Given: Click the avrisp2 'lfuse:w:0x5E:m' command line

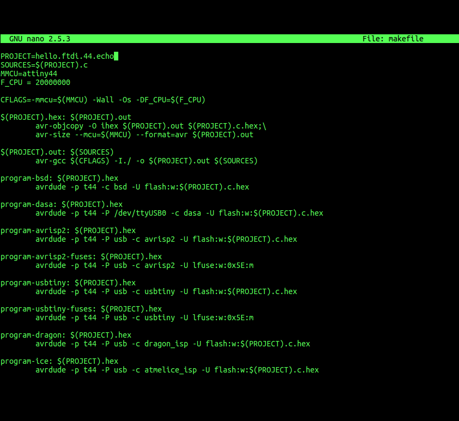Looking at the screenshot, I should pyautogui.click(x=144, y=265).
